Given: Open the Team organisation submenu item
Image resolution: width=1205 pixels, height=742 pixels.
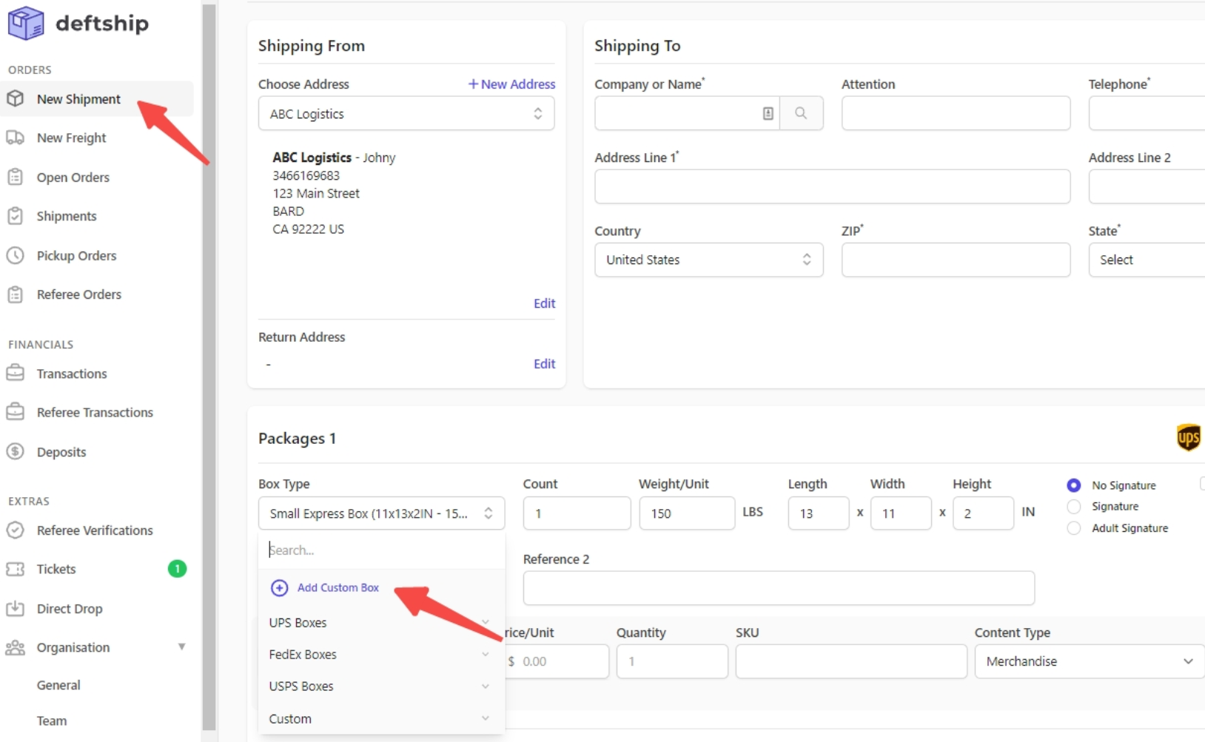Looking at the screenshot, I should coord(52,721).
